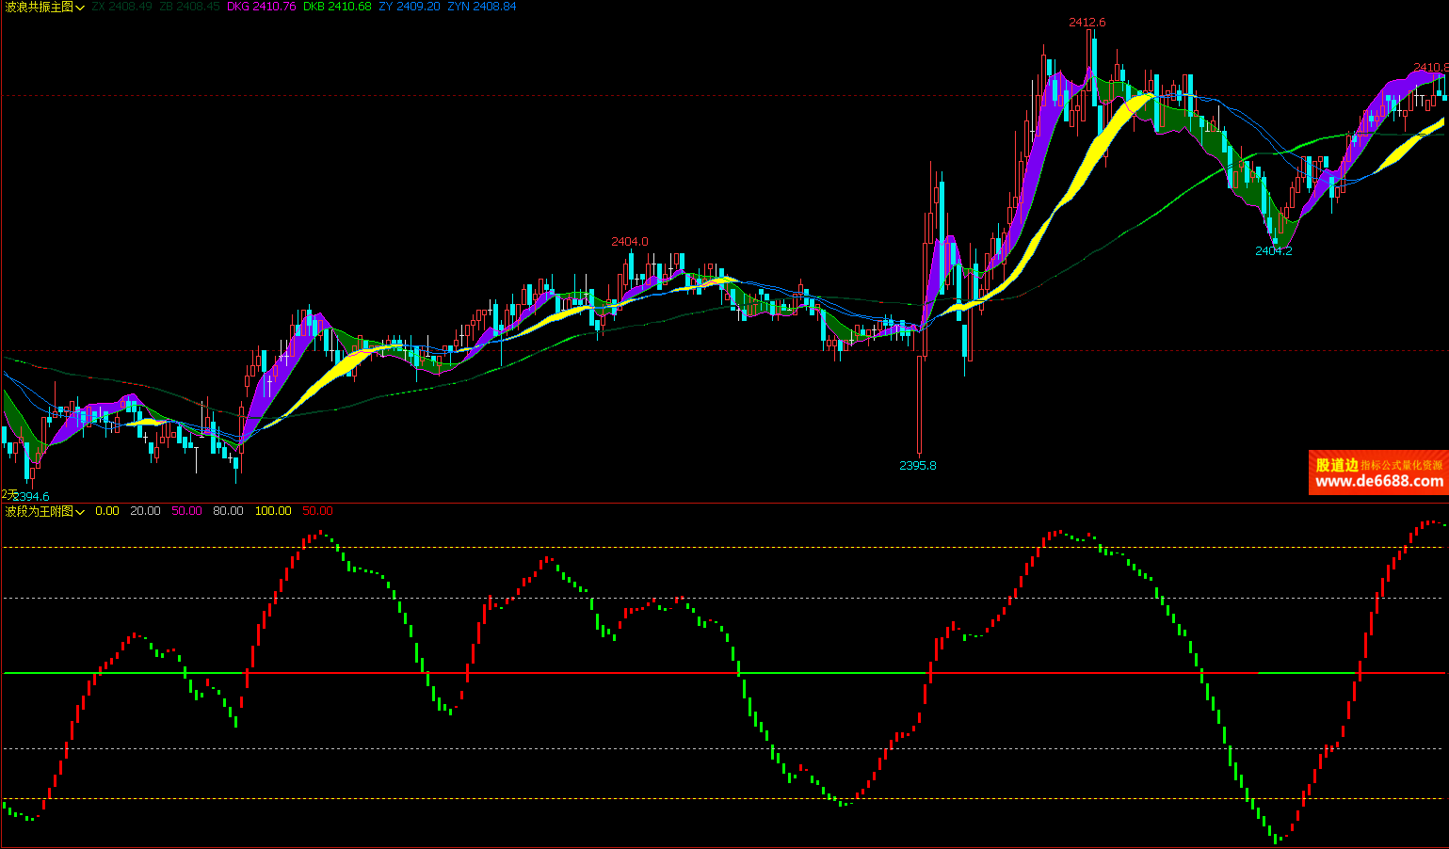The image size is (1449, 849).
Task: Select the gray 80.00 sub-chart value
Action: point(228,511)
